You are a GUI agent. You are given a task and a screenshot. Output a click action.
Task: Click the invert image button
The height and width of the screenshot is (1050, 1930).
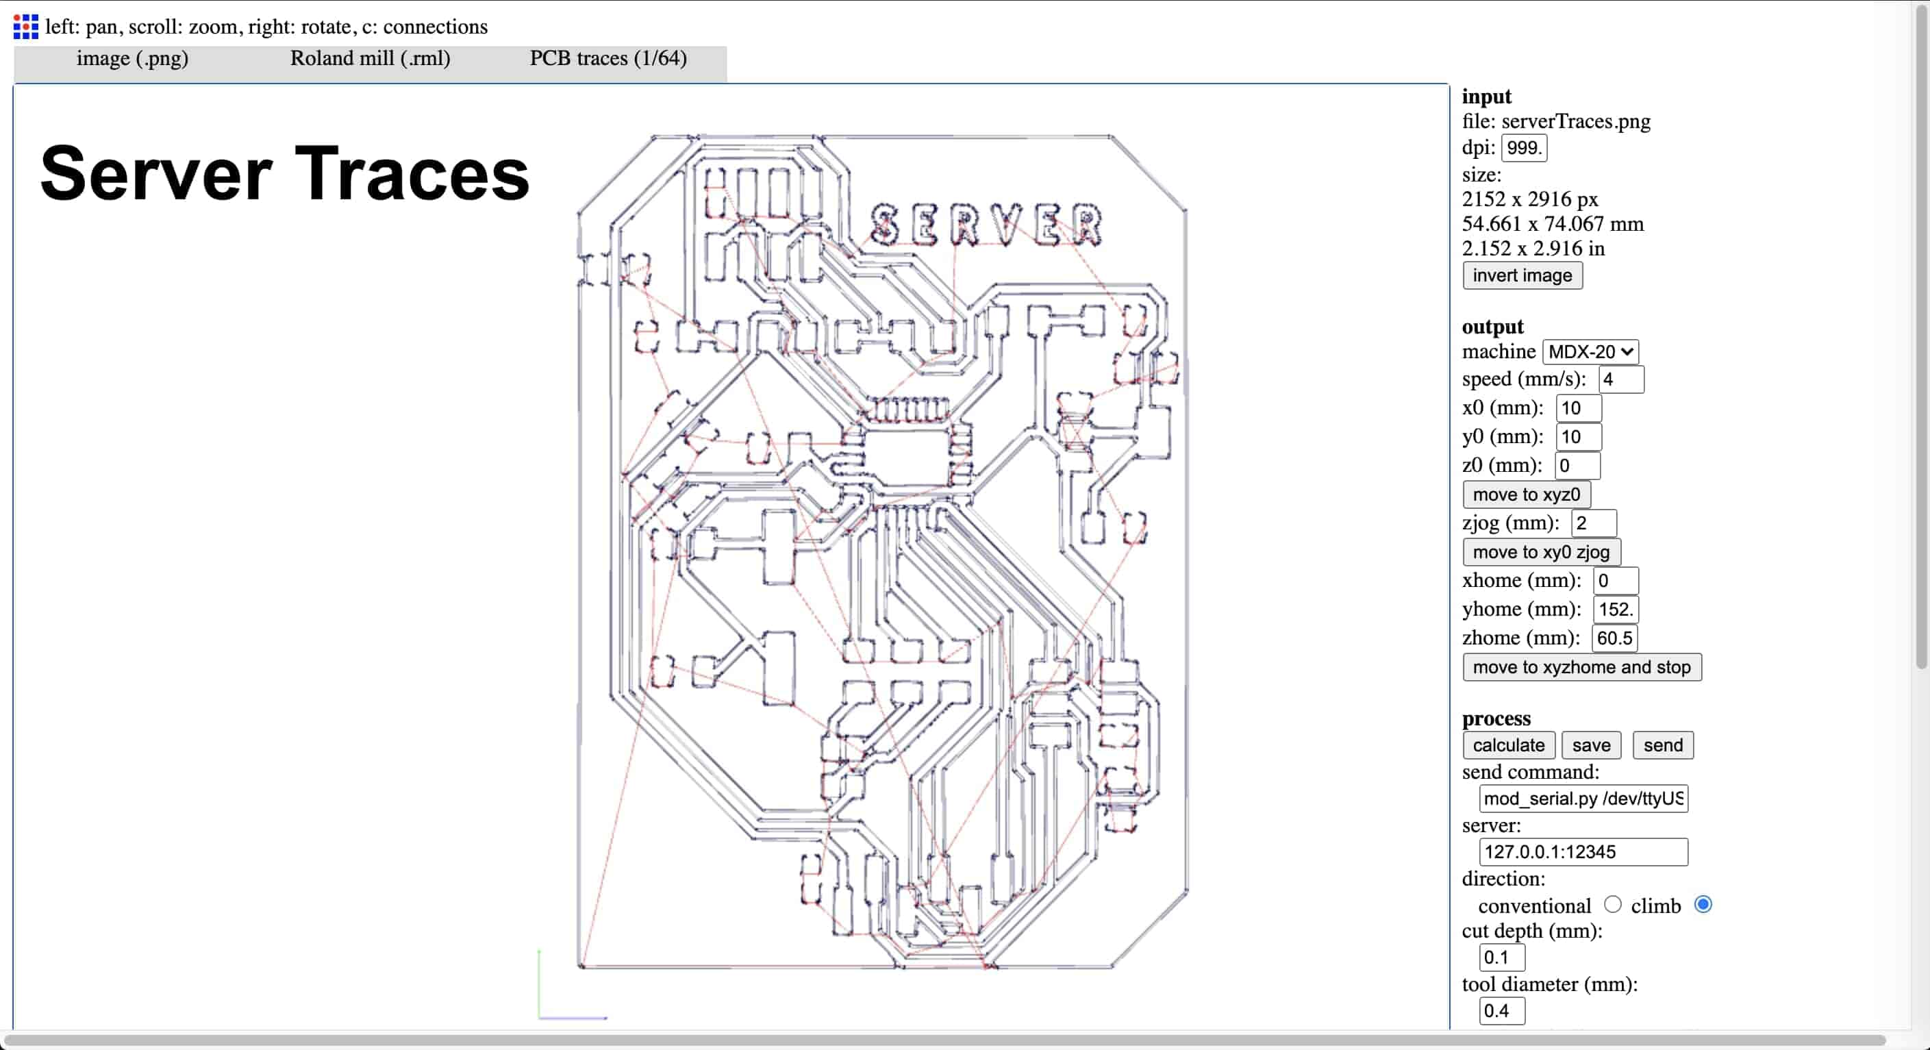click(x=1522, y=275)
